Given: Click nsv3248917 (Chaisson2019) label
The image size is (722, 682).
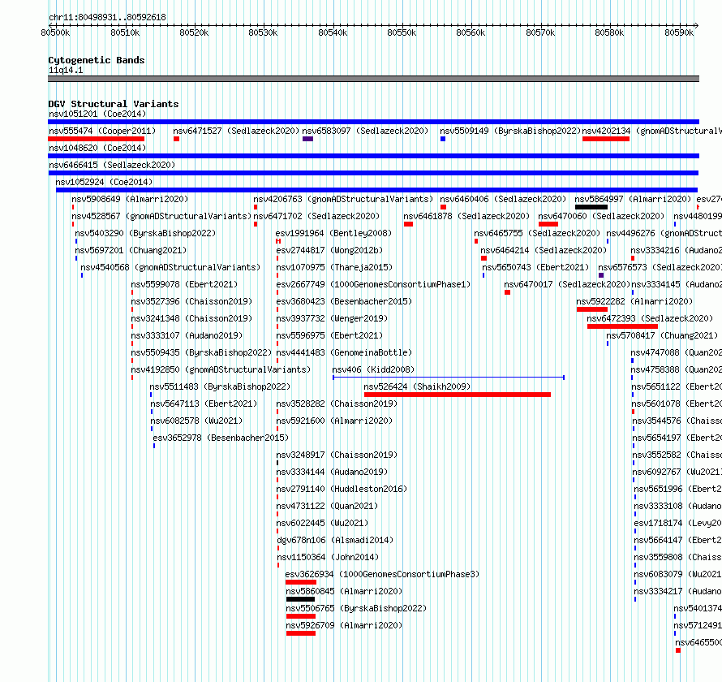Looking at the screenshot, I should [x=337, y=455].
